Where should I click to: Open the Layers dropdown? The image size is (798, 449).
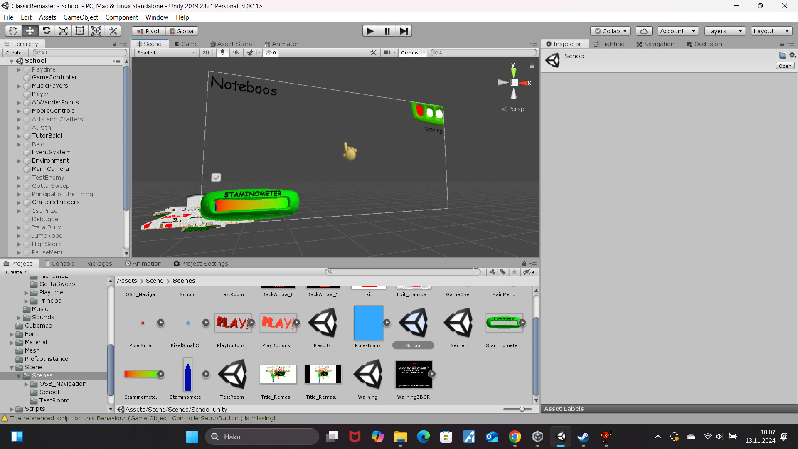pos(724,31)
